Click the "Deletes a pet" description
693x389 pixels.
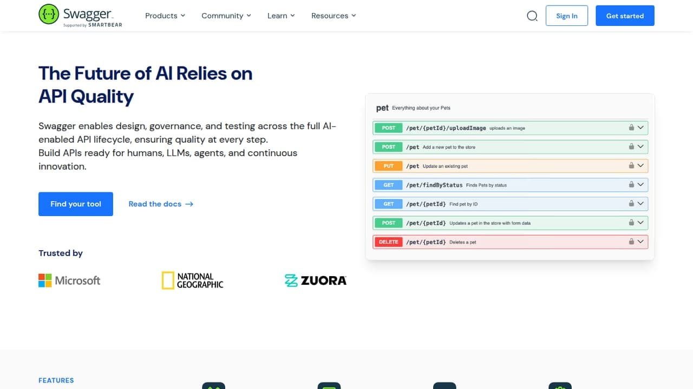pyautogui.click(x=463, y=243)
